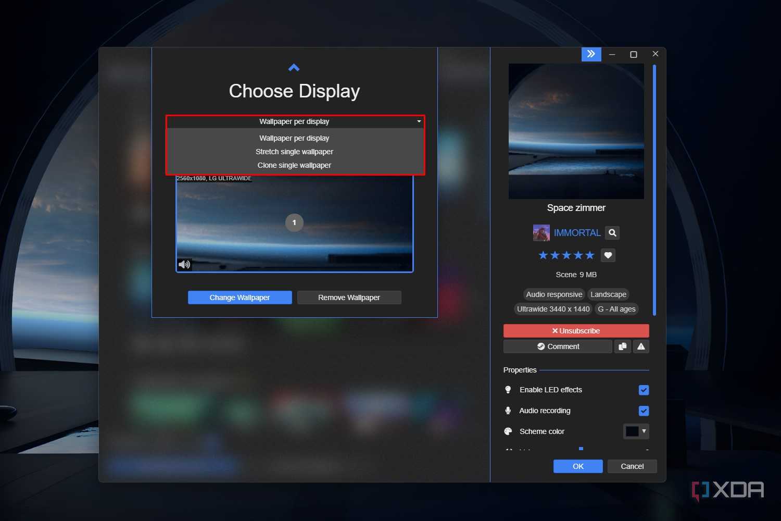
Task: Uncheck the Audio recording checkbox
Action: click(644, 411)
